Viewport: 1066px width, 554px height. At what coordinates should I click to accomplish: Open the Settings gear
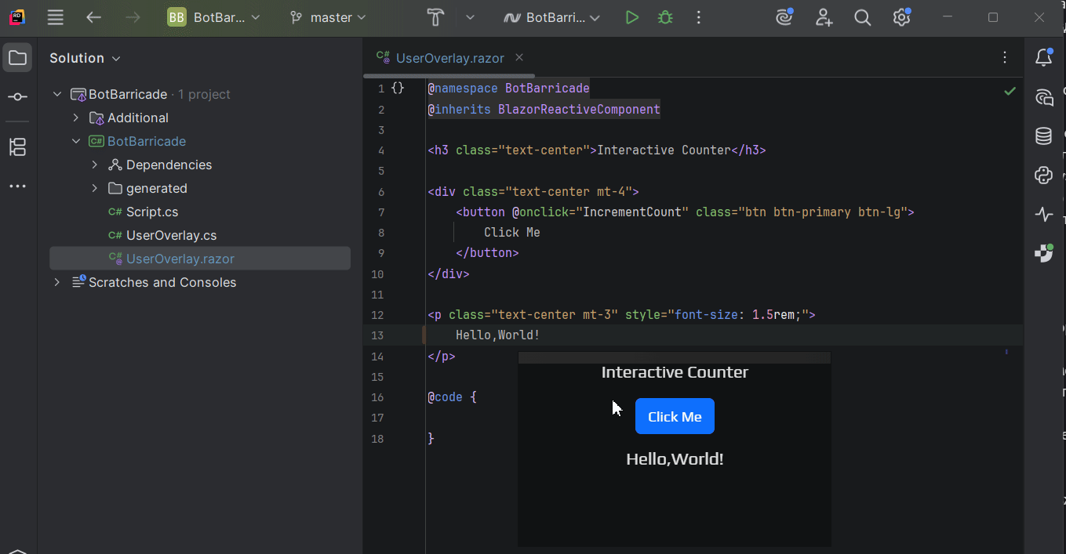[x=900, y=16]
